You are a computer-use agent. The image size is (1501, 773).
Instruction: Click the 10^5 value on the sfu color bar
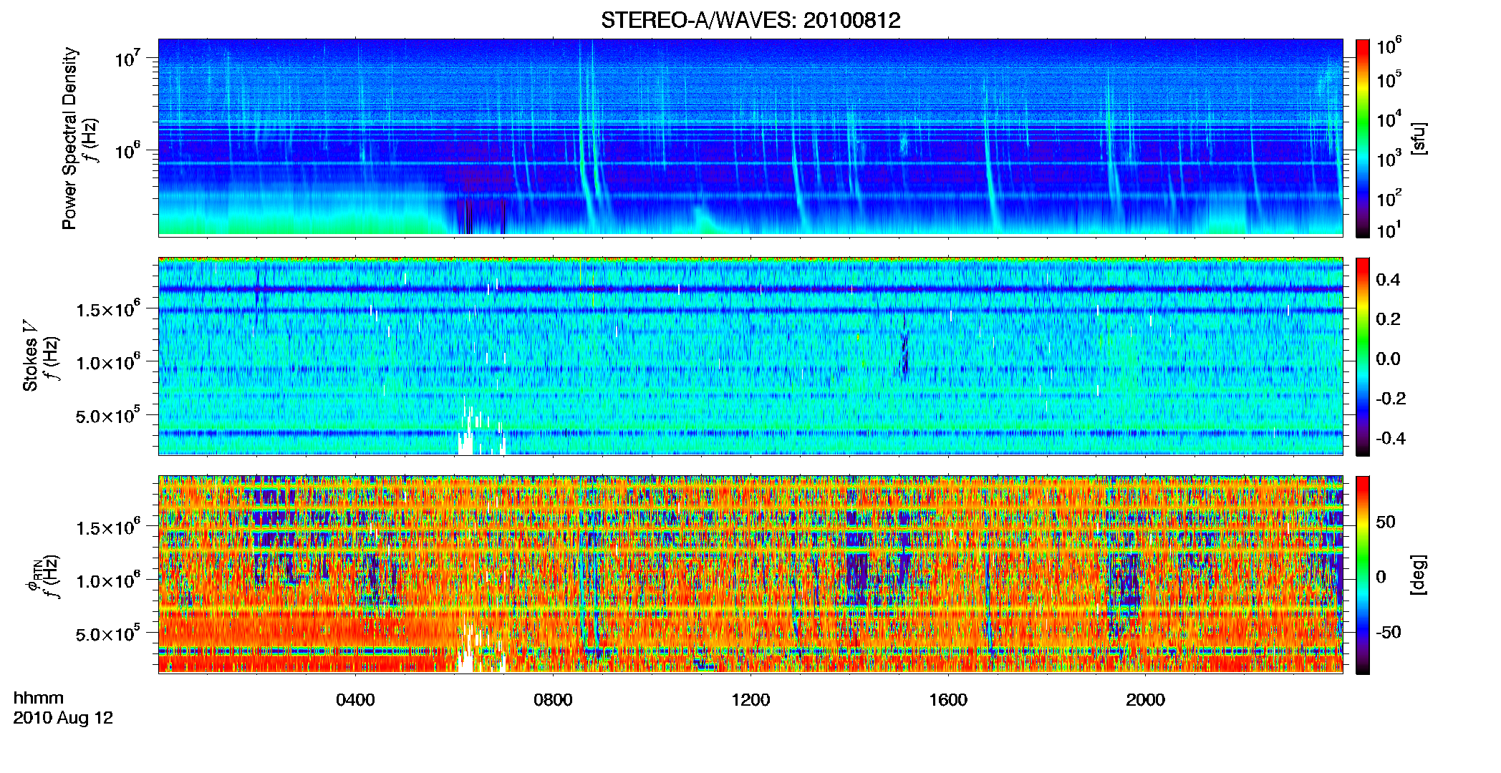click(x=1389, y=79)
